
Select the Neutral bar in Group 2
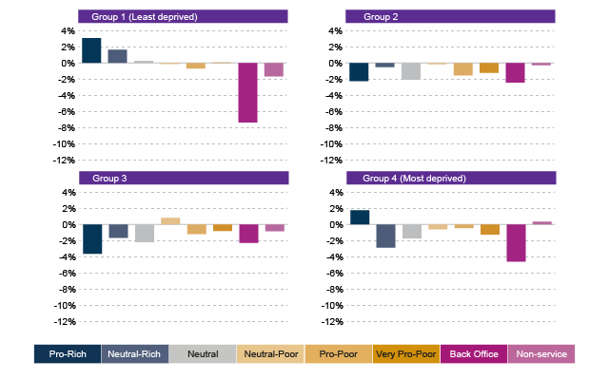(411, 71)
